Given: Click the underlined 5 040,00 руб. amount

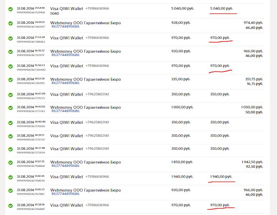Looking at the screenshot, I should (x=221, y=8).
